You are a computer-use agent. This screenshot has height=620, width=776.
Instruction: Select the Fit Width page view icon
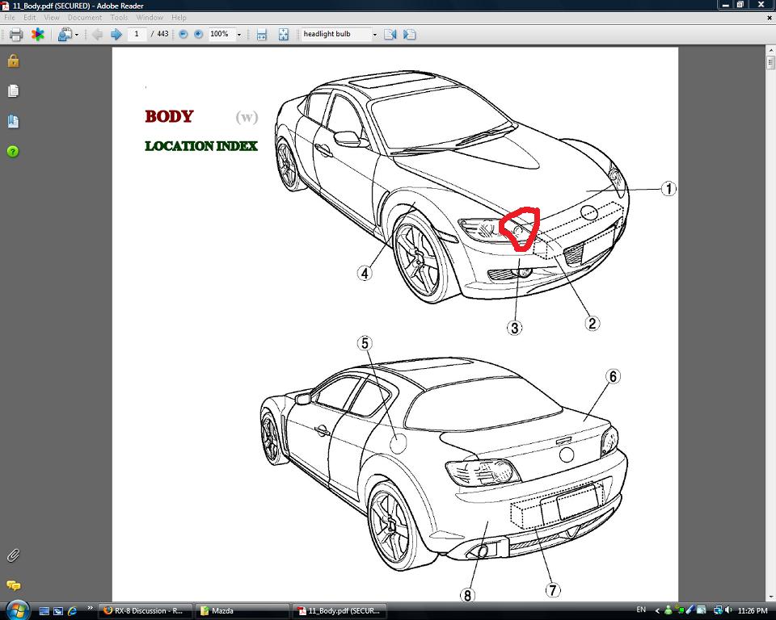(262, 35)
